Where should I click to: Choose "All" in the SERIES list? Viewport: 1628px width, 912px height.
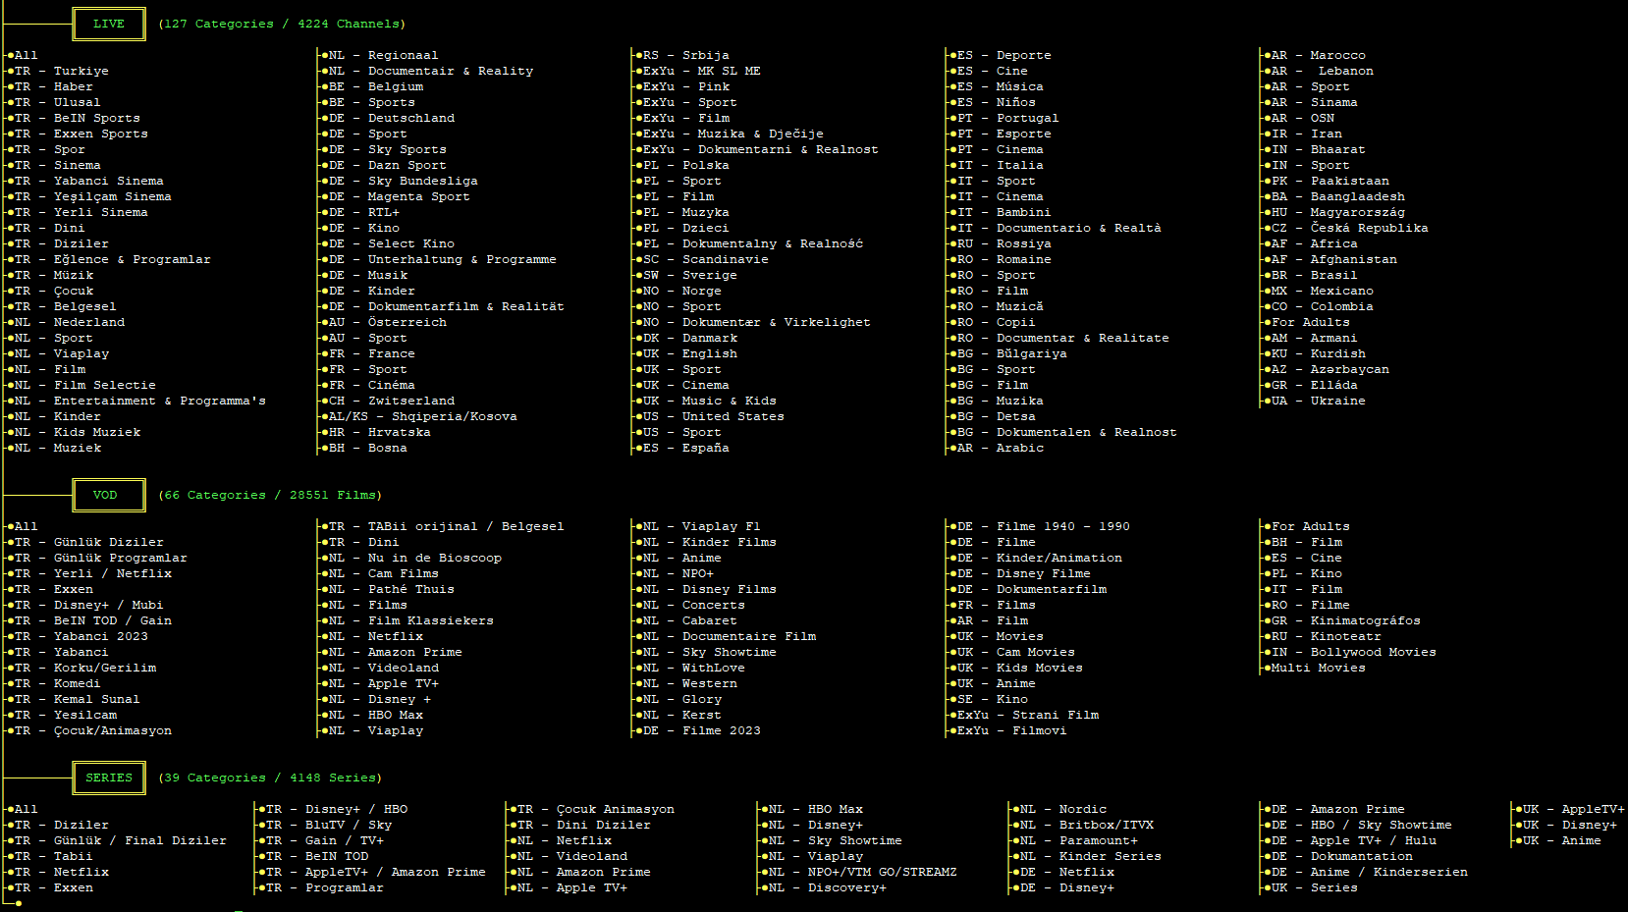(x=27, y=809)
